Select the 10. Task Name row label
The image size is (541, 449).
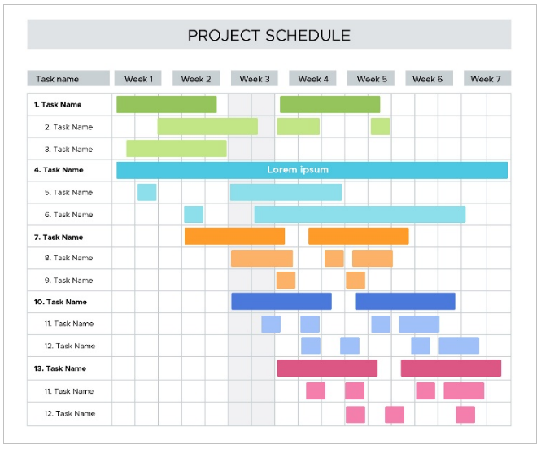60,302
